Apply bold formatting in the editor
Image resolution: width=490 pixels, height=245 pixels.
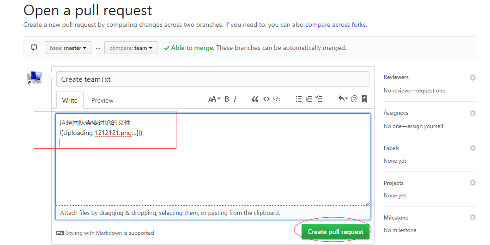227,99
